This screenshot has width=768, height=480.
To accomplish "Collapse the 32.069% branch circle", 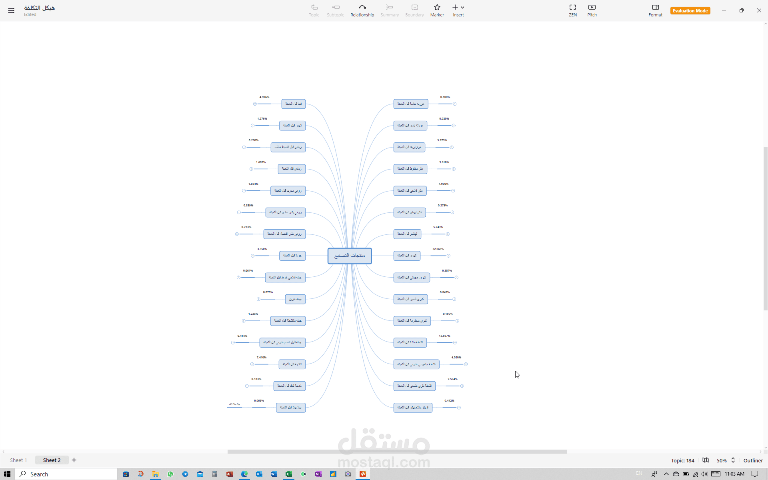I will pyautogui.click(x=448, y=256).
